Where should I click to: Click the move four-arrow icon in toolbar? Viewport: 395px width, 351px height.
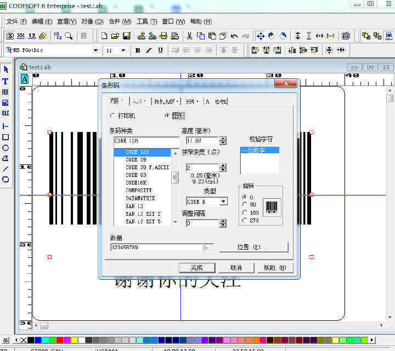[261, 36]
